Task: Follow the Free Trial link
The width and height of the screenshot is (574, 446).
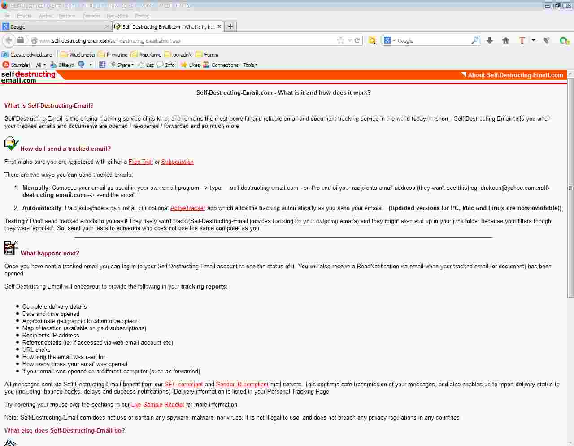Action: 141,162
